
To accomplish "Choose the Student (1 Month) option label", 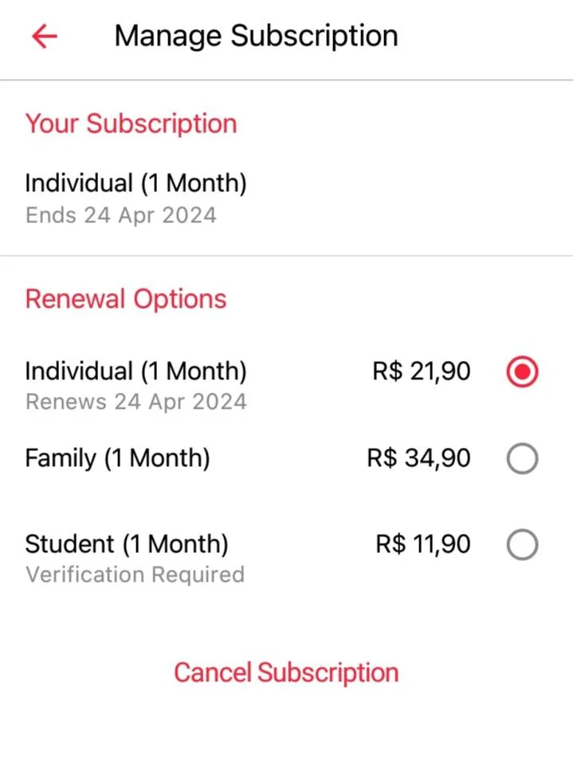I will pyautogui.click(x=127, y=544).
